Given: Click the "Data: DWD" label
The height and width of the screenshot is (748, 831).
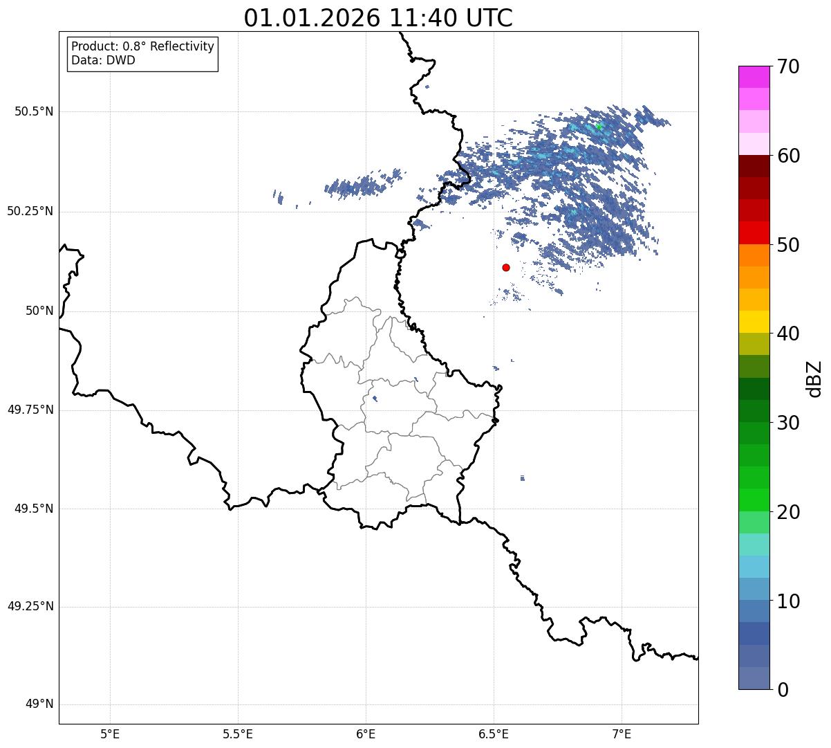Looking at the screenshot, I should (x=103, y=60).
